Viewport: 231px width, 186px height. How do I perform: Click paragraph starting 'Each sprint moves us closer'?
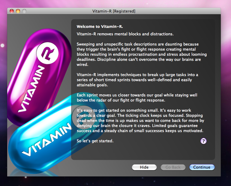(137, 97)
